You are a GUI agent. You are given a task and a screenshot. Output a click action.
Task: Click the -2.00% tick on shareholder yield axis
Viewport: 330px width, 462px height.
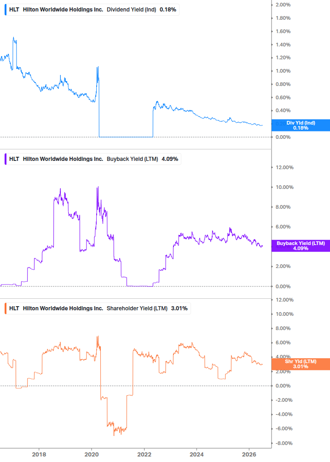(284, 400)
